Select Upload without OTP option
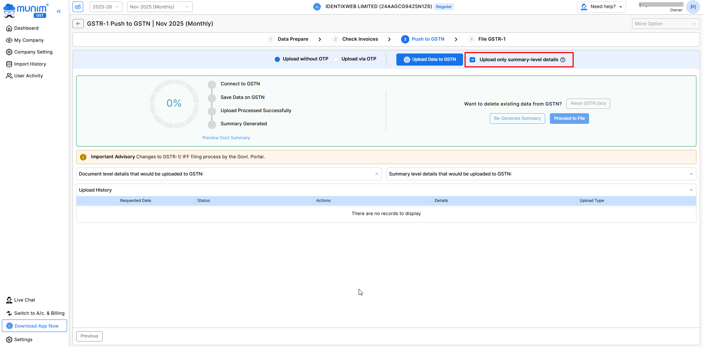The height and width of the screenshot is (347, 703). [277, 59]
